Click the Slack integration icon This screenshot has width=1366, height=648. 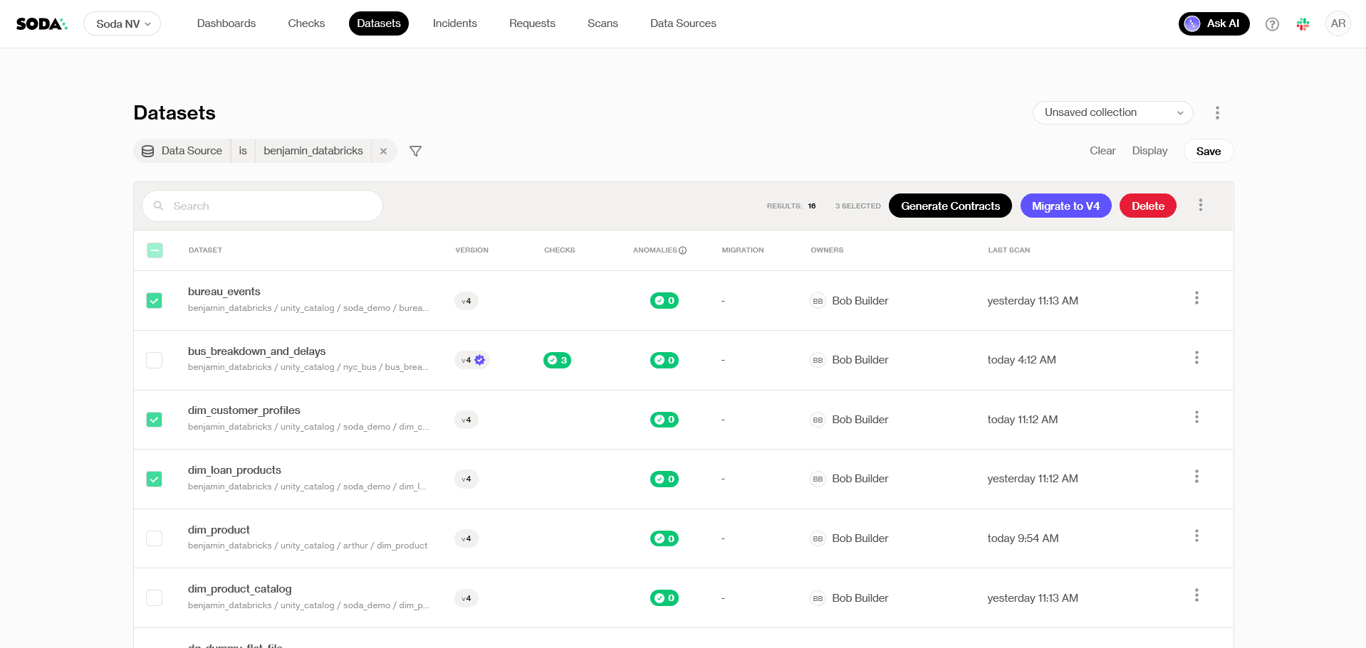(x=1303, y=24)
